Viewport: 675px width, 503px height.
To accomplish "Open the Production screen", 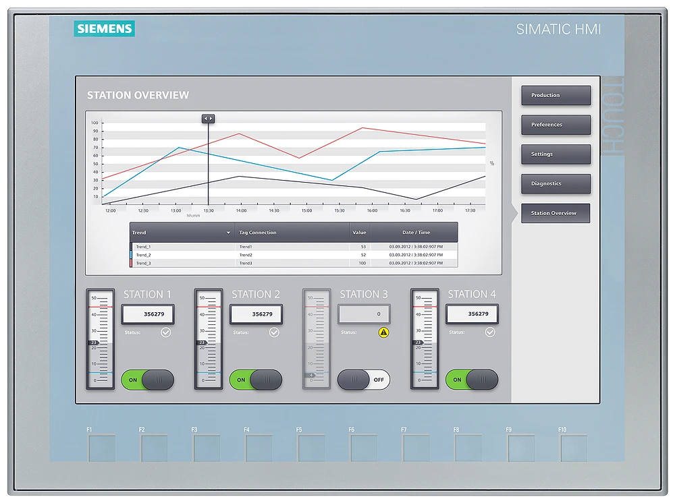I will pyautogui.click(x=556, y=95).
